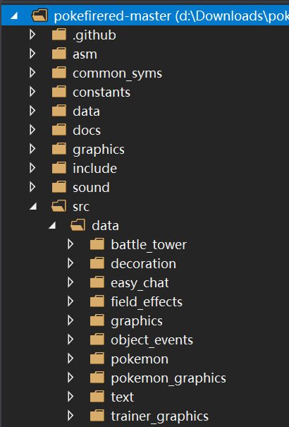
Task: Select the battle_tower folder name
Action: pos(149,245)
